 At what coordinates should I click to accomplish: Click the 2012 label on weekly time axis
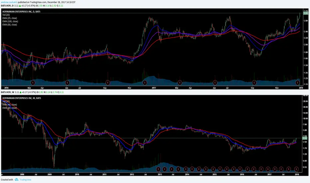tap(132, 174)
